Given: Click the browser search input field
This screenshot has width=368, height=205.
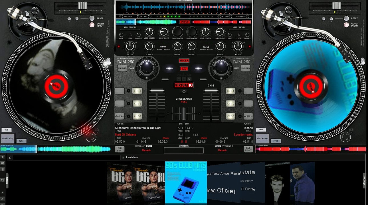Looking at the screenshot, I should (x=66, y=157).
